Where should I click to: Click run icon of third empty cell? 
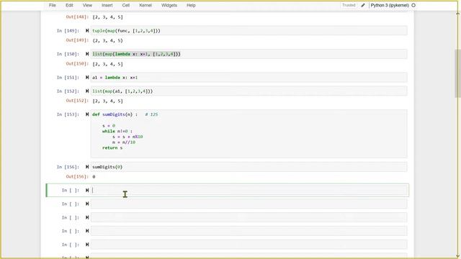click(x=87, y=217)
